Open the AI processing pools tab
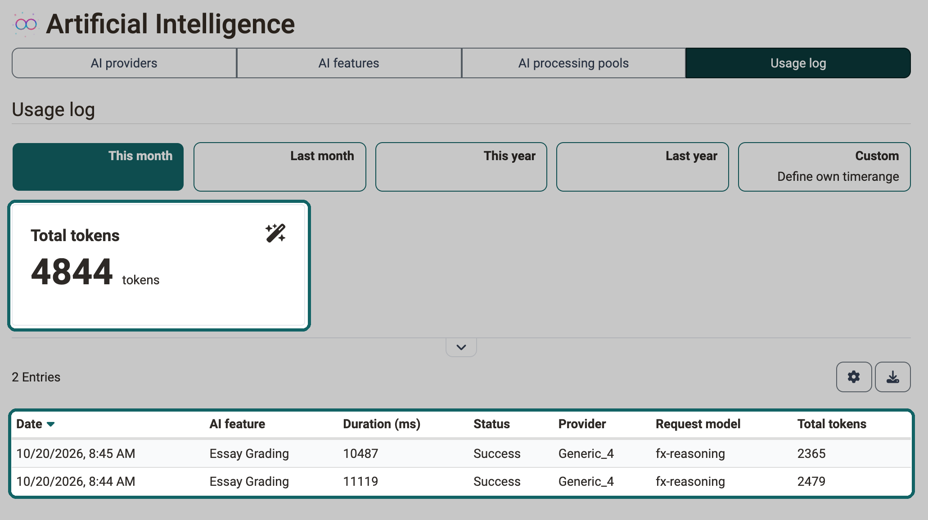The image size is (928, 520). [573, 63]
